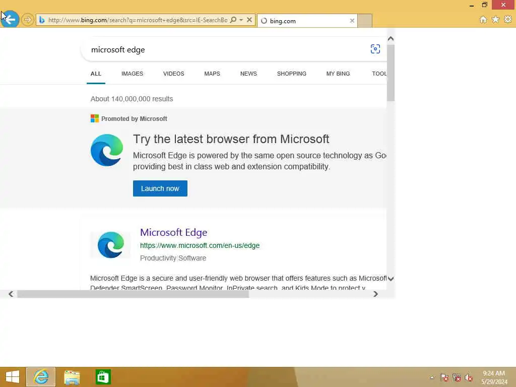
Task: Restore down the browser window
Action: coord(484,5)
